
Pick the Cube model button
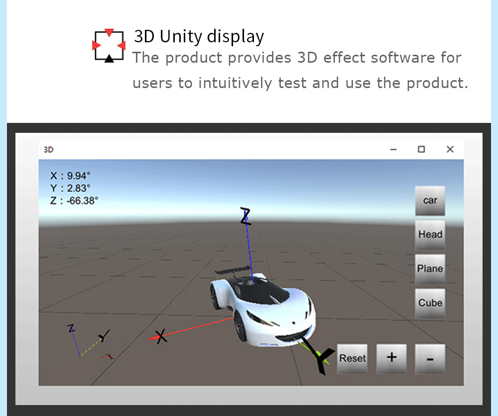click(x=430, y=303)
